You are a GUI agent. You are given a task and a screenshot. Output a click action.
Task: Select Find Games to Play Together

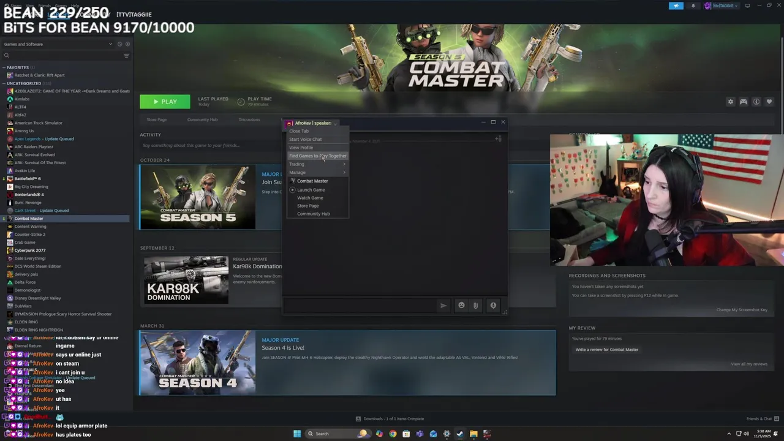pos(318,156)
